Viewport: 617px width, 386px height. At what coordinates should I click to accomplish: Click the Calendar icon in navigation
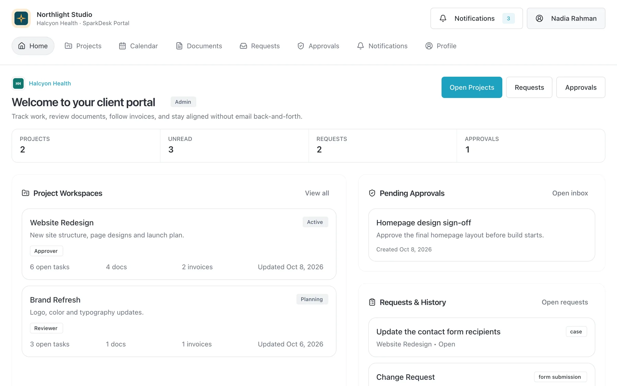pyautogui.click(x=122, y=46)
